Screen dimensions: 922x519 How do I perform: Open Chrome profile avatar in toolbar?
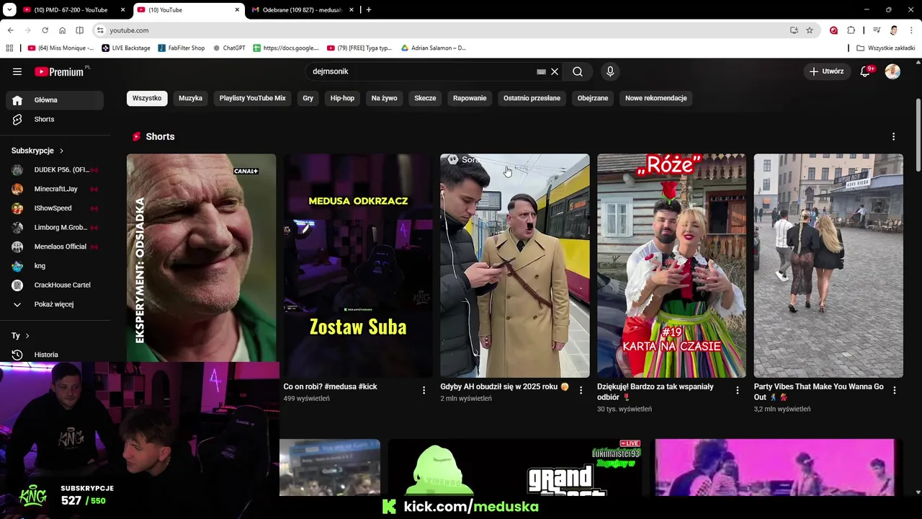(894, 30)
